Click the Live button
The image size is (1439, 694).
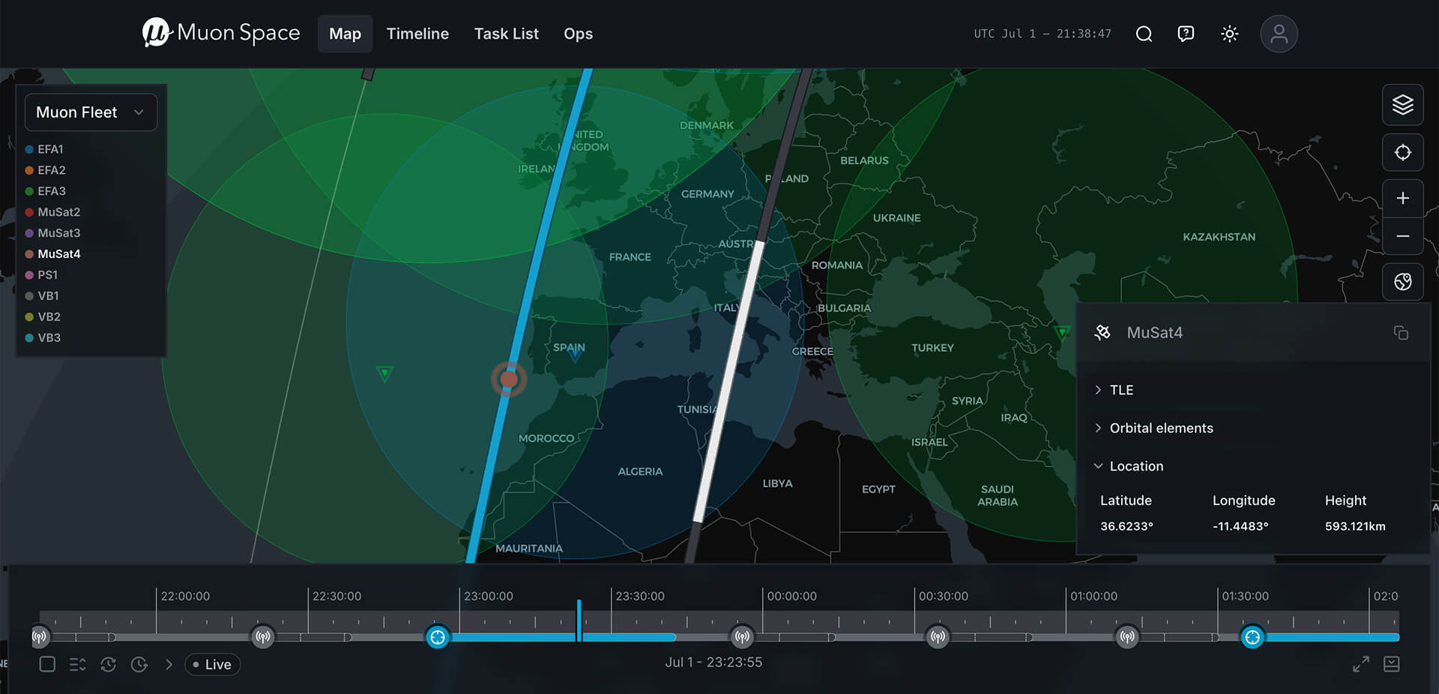[x=212, y=665]
